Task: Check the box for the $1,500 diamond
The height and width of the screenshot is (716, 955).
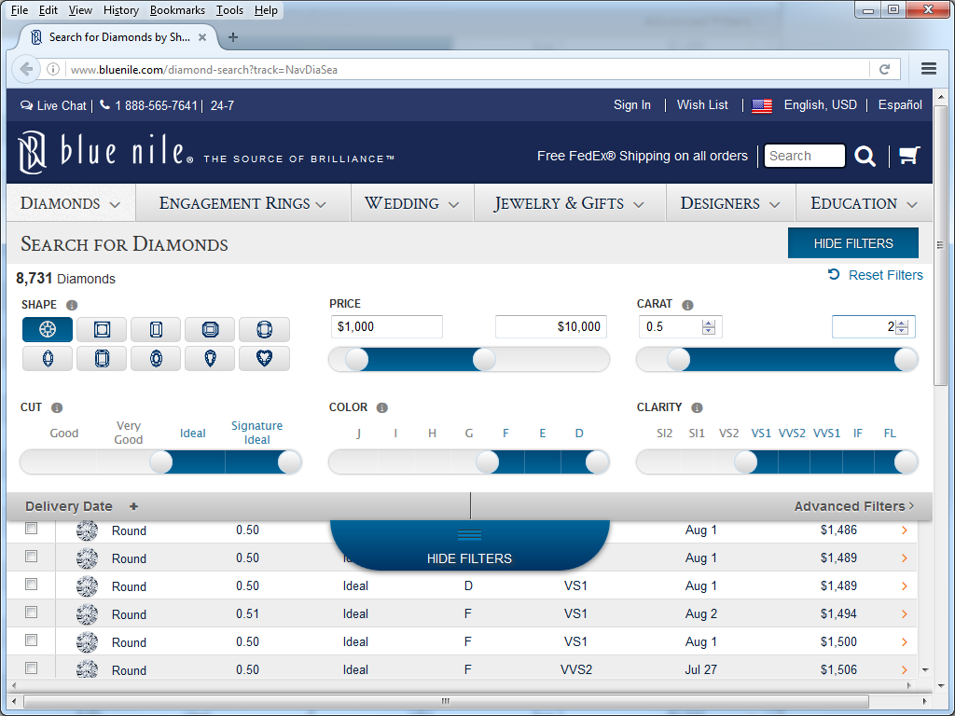Action: pyautogui.click(x=31, y=640)
